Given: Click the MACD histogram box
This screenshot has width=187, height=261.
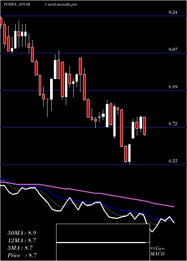Looking at the screenshot, I should tap(103, 242).
